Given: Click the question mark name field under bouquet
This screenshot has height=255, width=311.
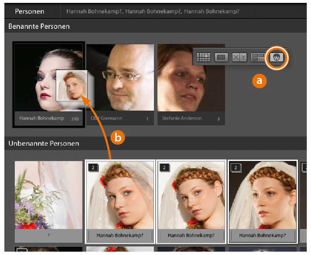Looking at the screenshot, I should pos(49,235).
